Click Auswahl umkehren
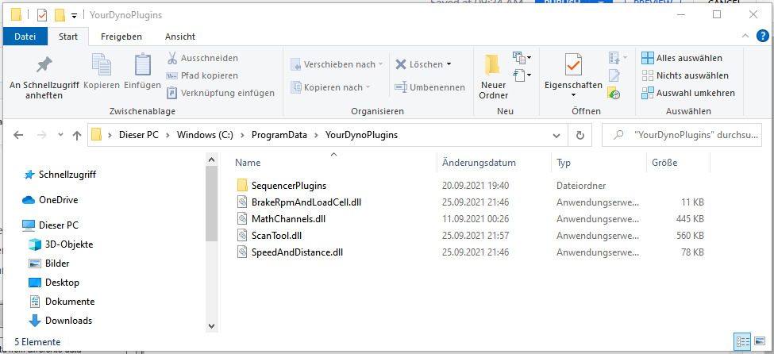Image resolution: width=774 pixels, height=354 pixels. (688, 93)
